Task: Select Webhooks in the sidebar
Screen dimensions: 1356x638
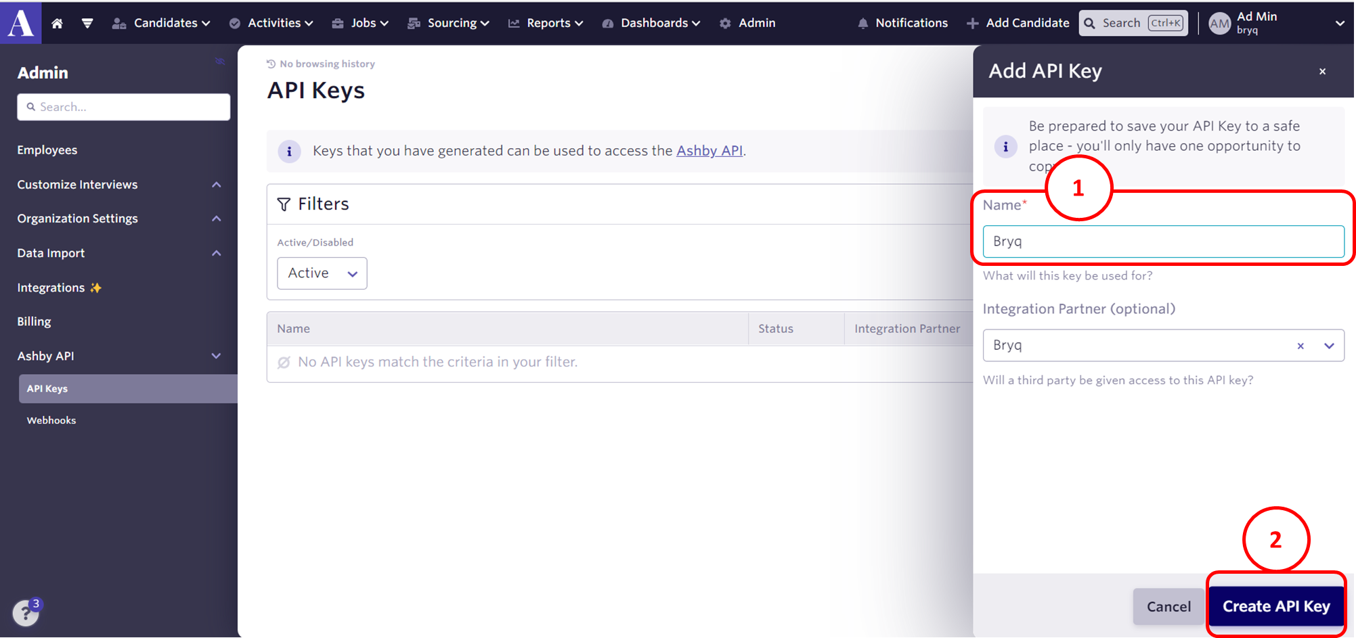Action: point(51,420)
